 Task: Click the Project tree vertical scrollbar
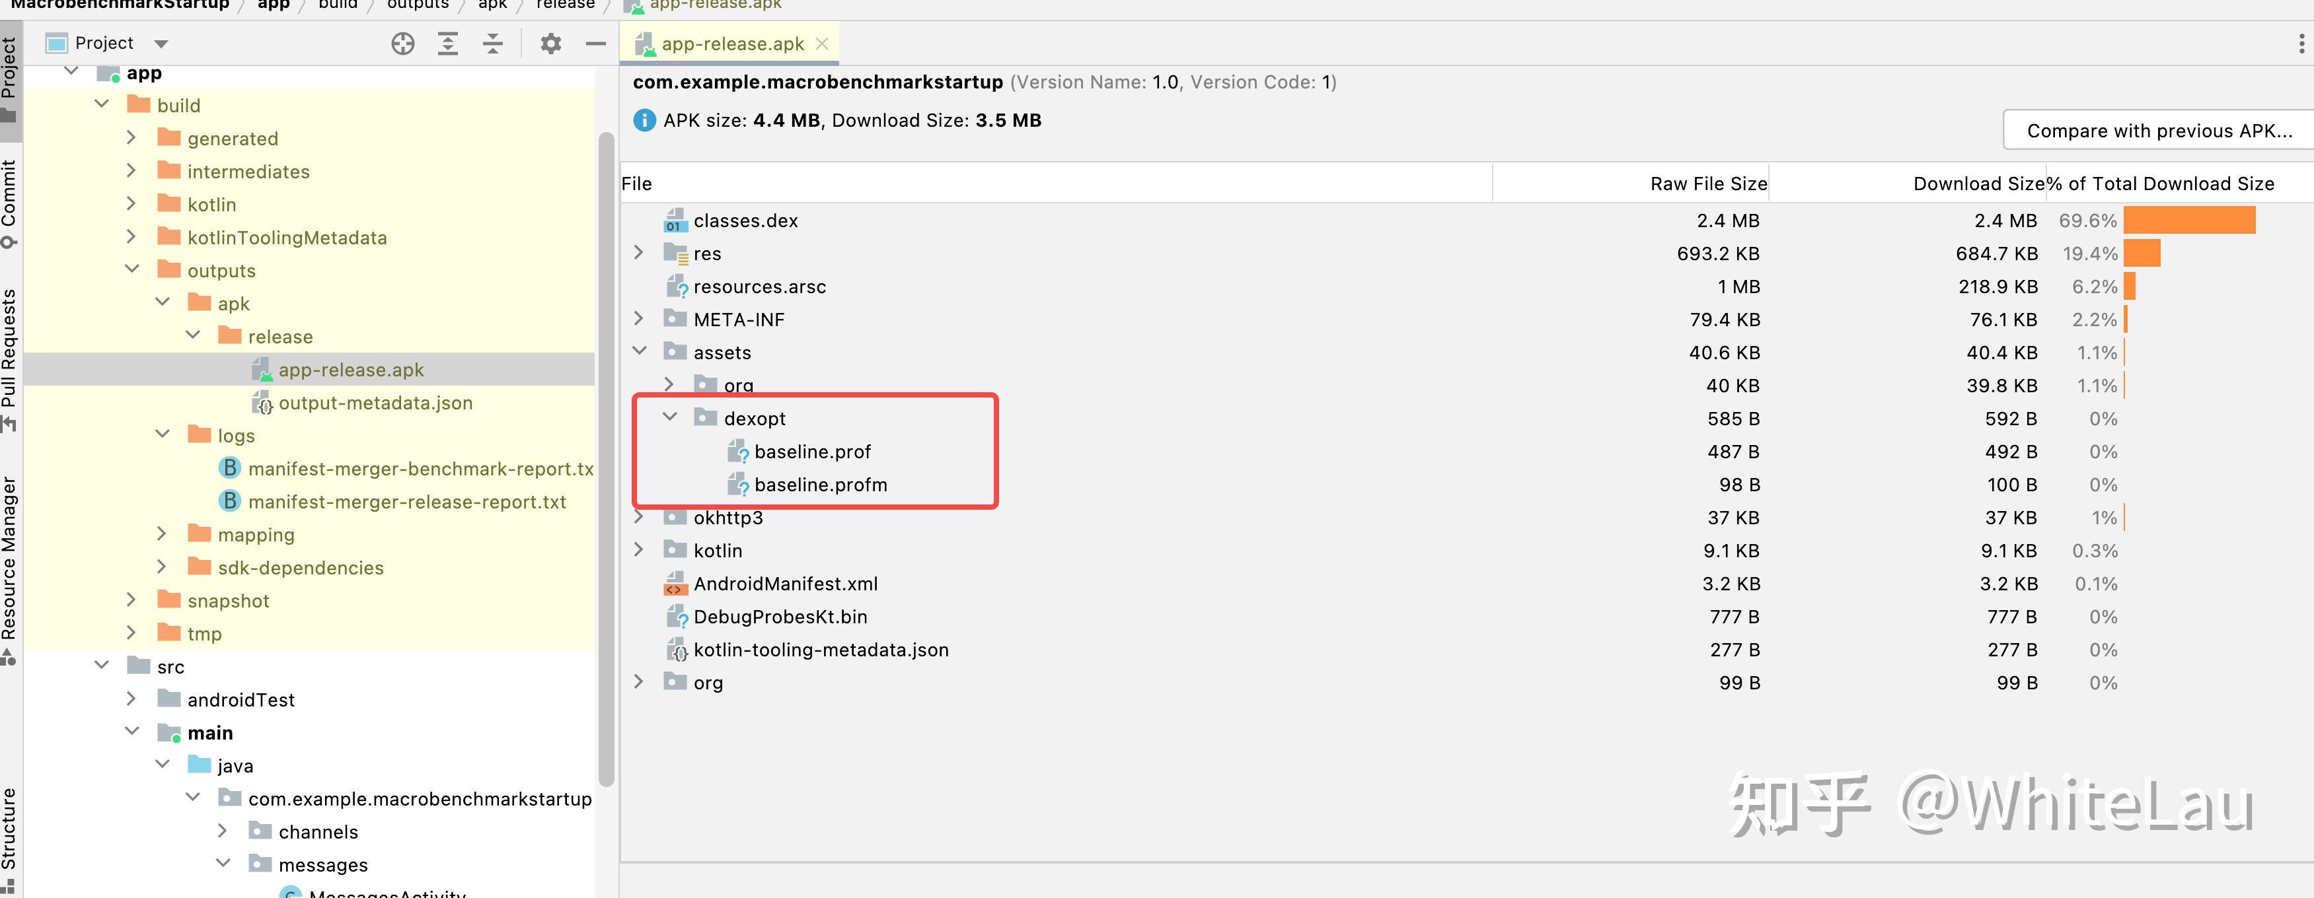click(605, 449)
